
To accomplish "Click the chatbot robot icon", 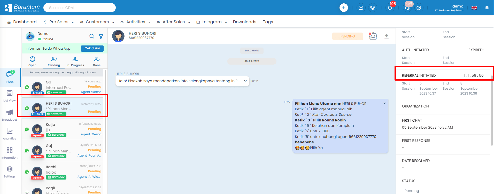I will [x=373, y=36].
